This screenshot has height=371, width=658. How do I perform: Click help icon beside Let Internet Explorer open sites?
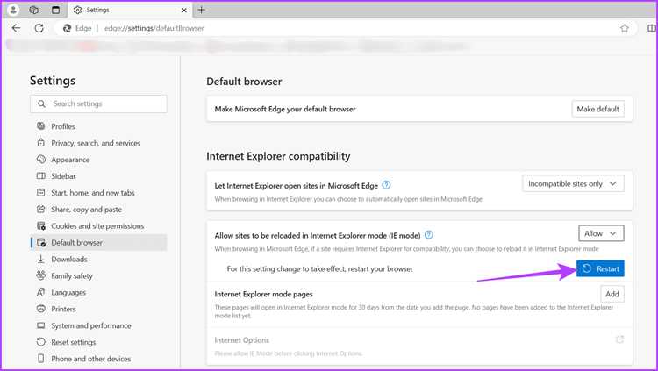[x=386, y=185]
